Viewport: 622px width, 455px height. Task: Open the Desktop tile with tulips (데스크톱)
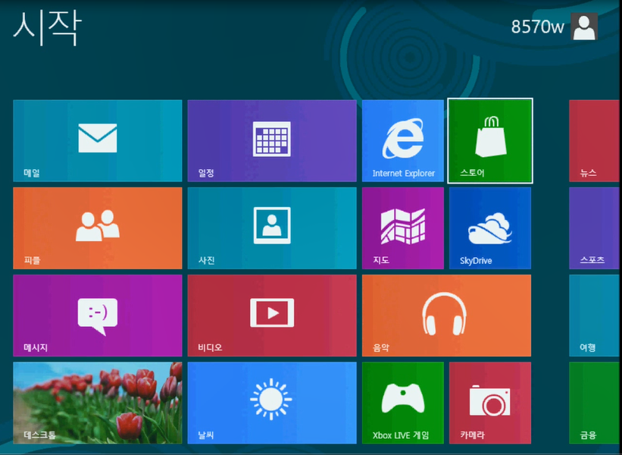coord(98,403)
